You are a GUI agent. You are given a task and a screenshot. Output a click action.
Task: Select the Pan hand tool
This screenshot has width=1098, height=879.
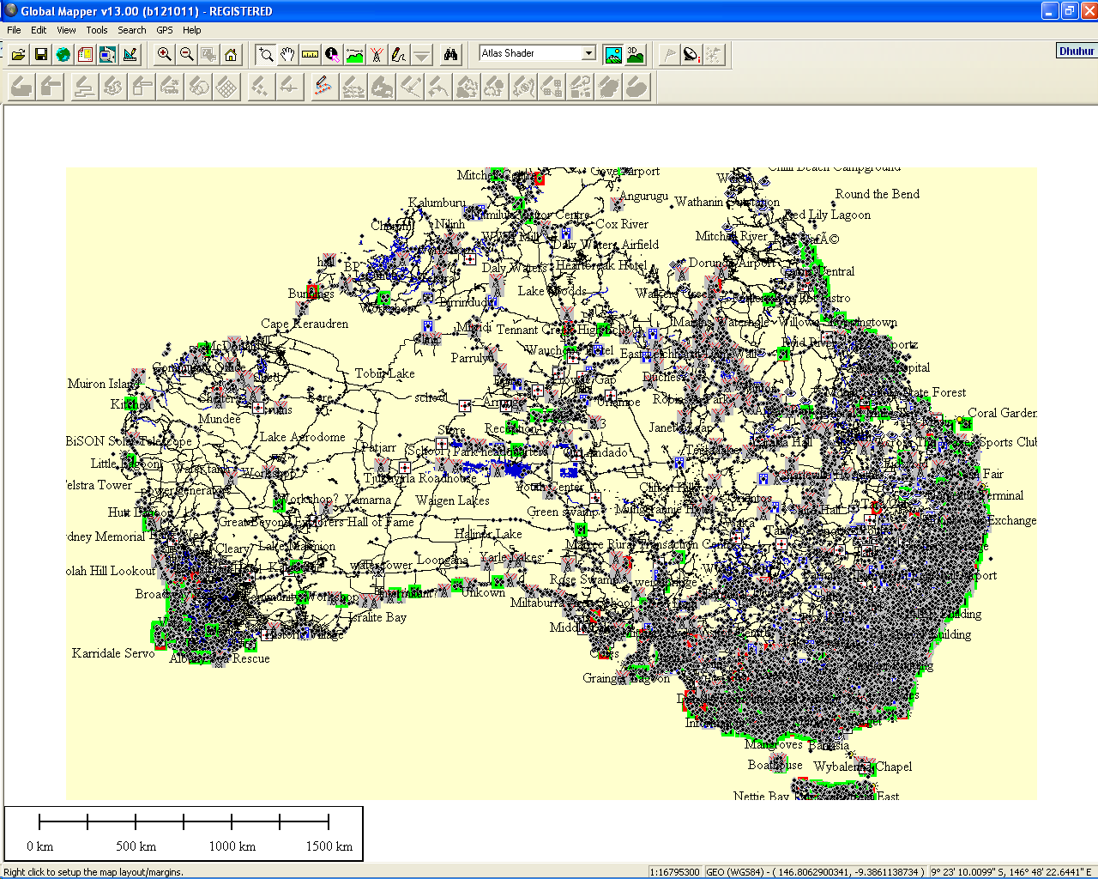point(288,55)
